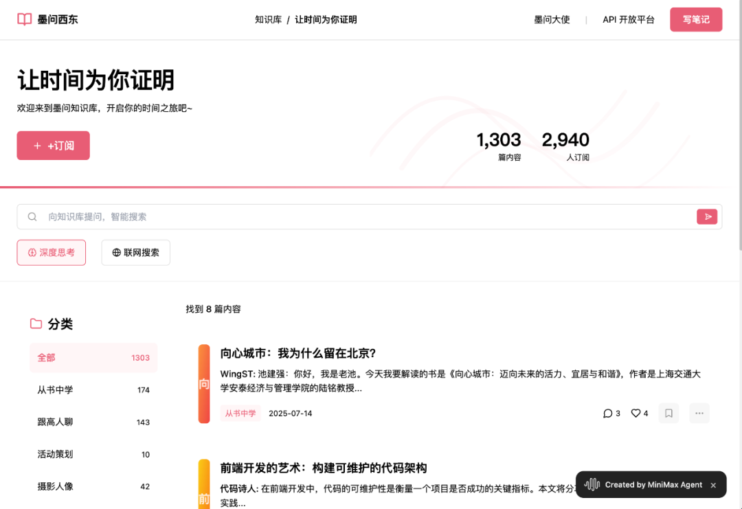Open more options for 向心城市 article
Viewport: 742px width, 509px height.
coord(699,414)
